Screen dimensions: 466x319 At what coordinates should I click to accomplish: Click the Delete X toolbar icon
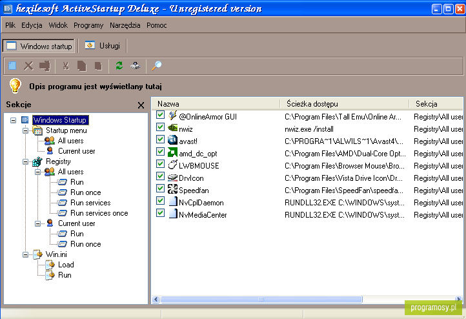click(28, 66)
